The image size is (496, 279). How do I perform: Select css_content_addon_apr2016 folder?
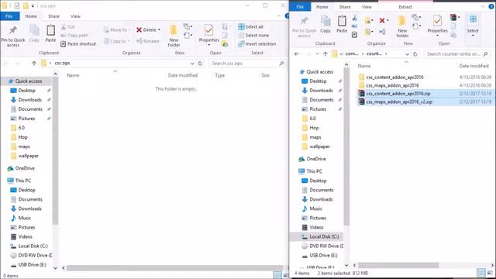pos(394,77)
